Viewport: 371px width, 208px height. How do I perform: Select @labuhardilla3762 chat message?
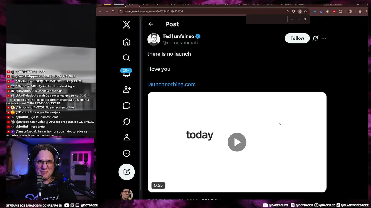[x=41, y=107]
